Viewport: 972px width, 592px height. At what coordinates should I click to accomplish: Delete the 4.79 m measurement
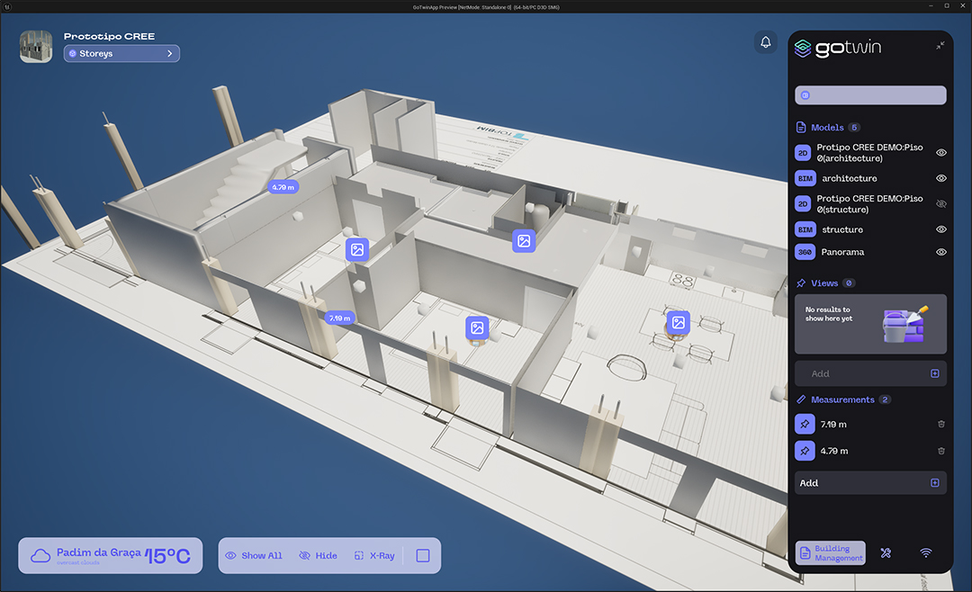[x=941, y=451]
